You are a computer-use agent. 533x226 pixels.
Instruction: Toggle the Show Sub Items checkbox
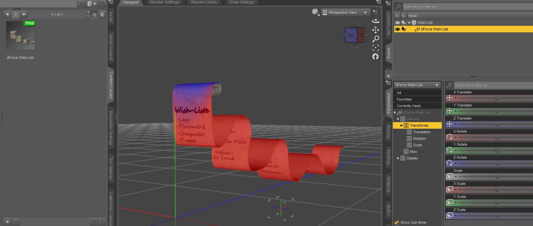pos(397,222)
